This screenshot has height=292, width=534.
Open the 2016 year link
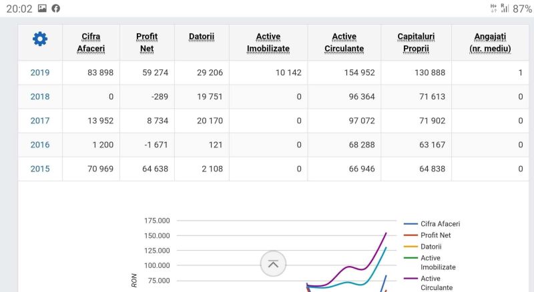pyautogui.click(x=40, y=145)
